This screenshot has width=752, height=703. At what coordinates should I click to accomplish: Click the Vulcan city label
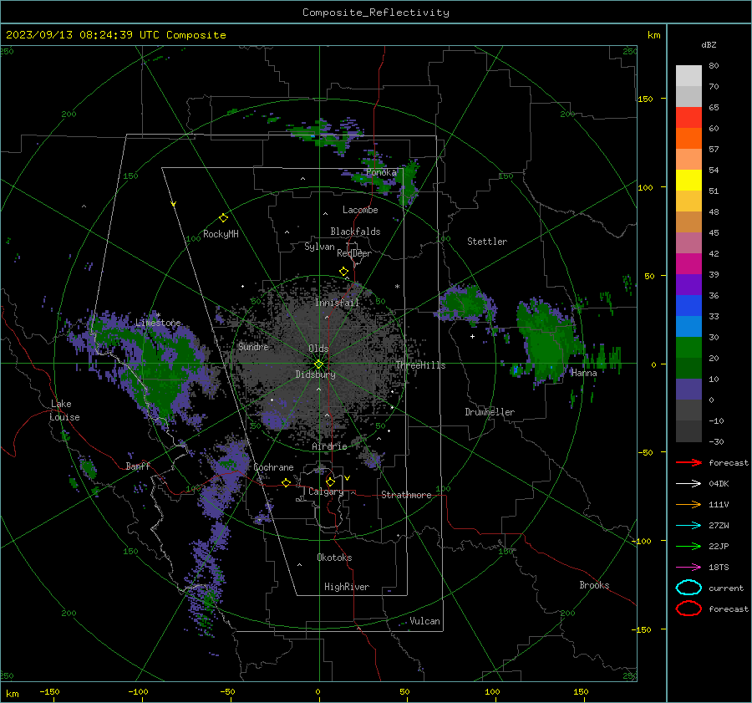click(x=424, y=621)
